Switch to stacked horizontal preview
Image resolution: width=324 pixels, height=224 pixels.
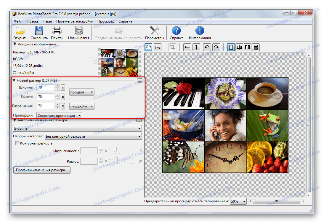pos(256,47)
